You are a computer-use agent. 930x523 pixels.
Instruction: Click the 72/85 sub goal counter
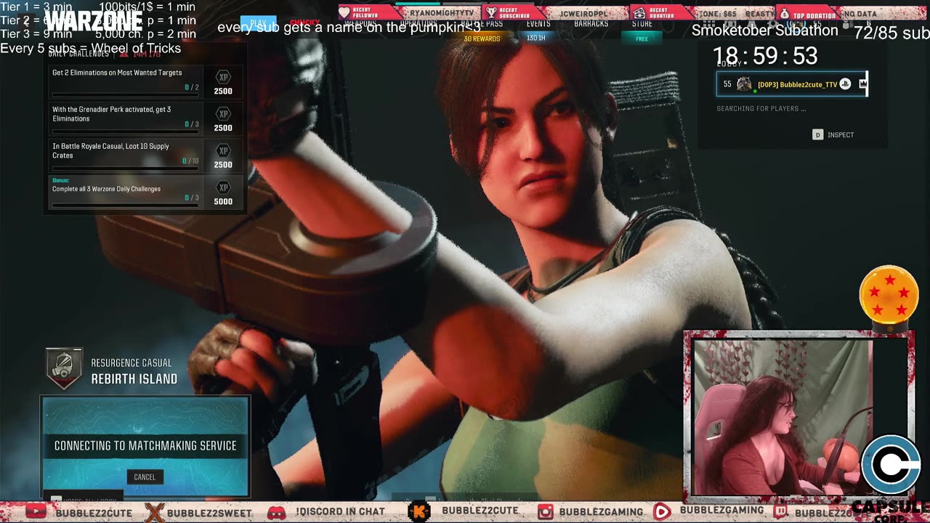click(x=891, y=33)
